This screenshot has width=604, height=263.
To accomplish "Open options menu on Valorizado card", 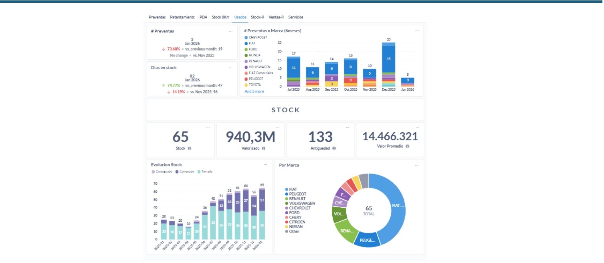I will pyautogui.click(x=278, y=127).
